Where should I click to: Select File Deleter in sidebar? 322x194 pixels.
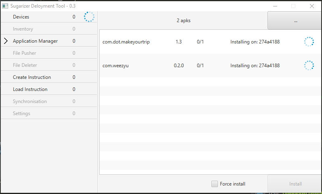[x=25, y=65]
